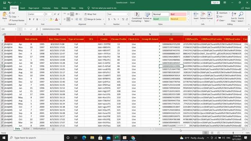Toggle Middle Align vertical alignment
251x141 pixels.
click(68, 14)
